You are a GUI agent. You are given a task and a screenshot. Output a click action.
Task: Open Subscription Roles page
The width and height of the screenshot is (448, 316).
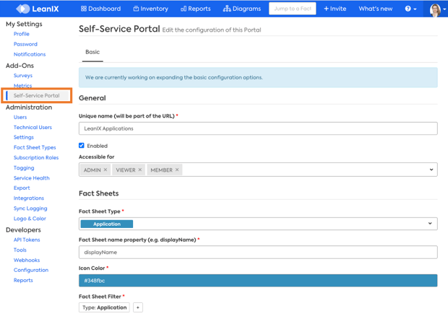[x=36, y=158]
